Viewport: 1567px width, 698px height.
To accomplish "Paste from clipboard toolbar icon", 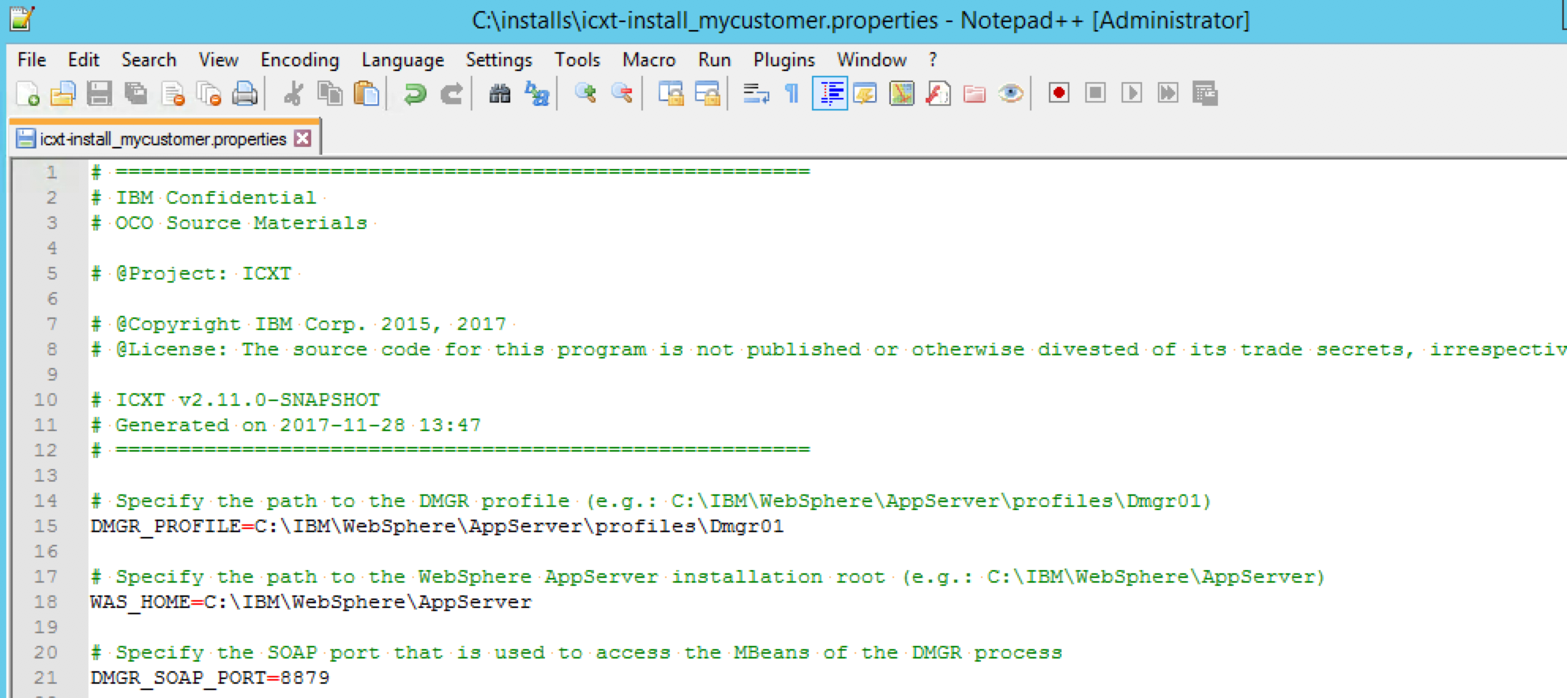I will (366, 94).
